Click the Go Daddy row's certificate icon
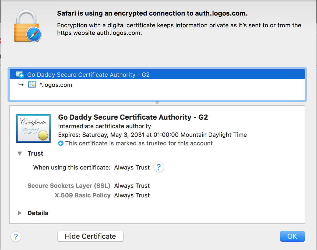 point(20,74)
